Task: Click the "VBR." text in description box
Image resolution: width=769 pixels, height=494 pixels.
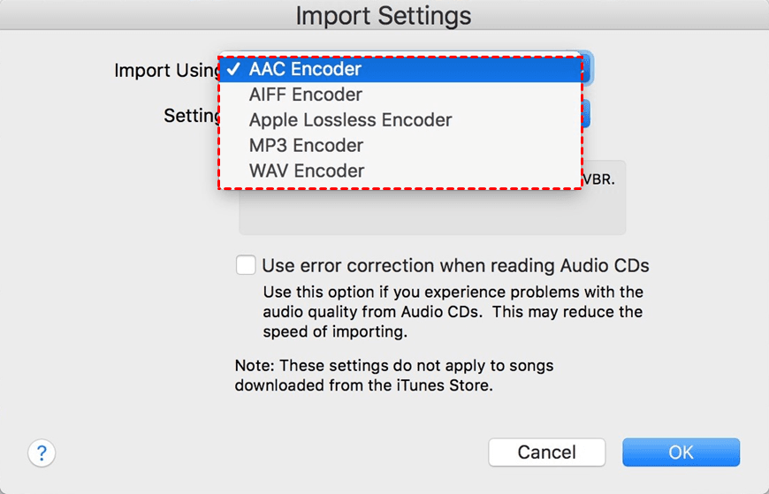Action: point(598,179)
